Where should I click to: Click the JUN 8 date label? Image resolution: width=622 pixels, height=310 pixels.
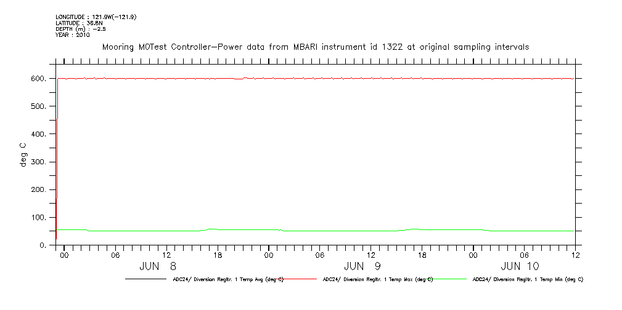click(158, 266)
